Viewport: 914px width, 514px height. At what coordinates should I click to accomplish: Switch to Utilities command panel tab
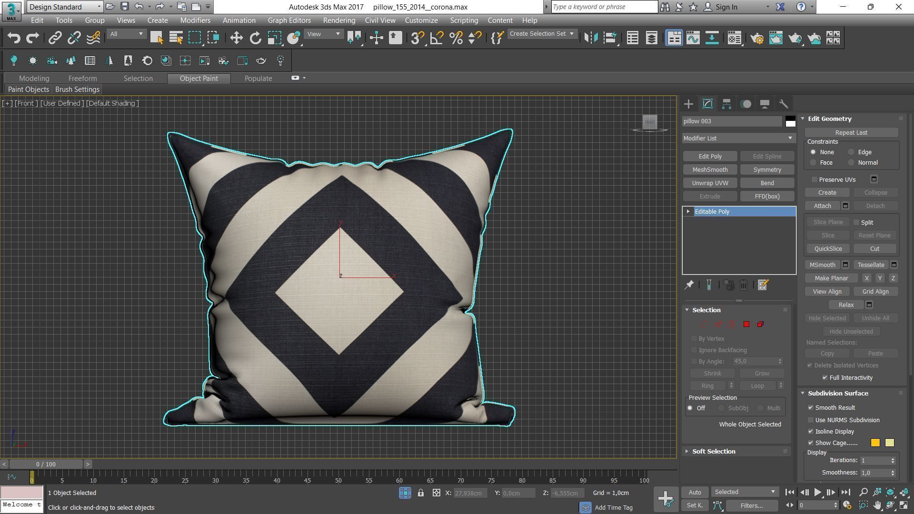pos(784,104)
